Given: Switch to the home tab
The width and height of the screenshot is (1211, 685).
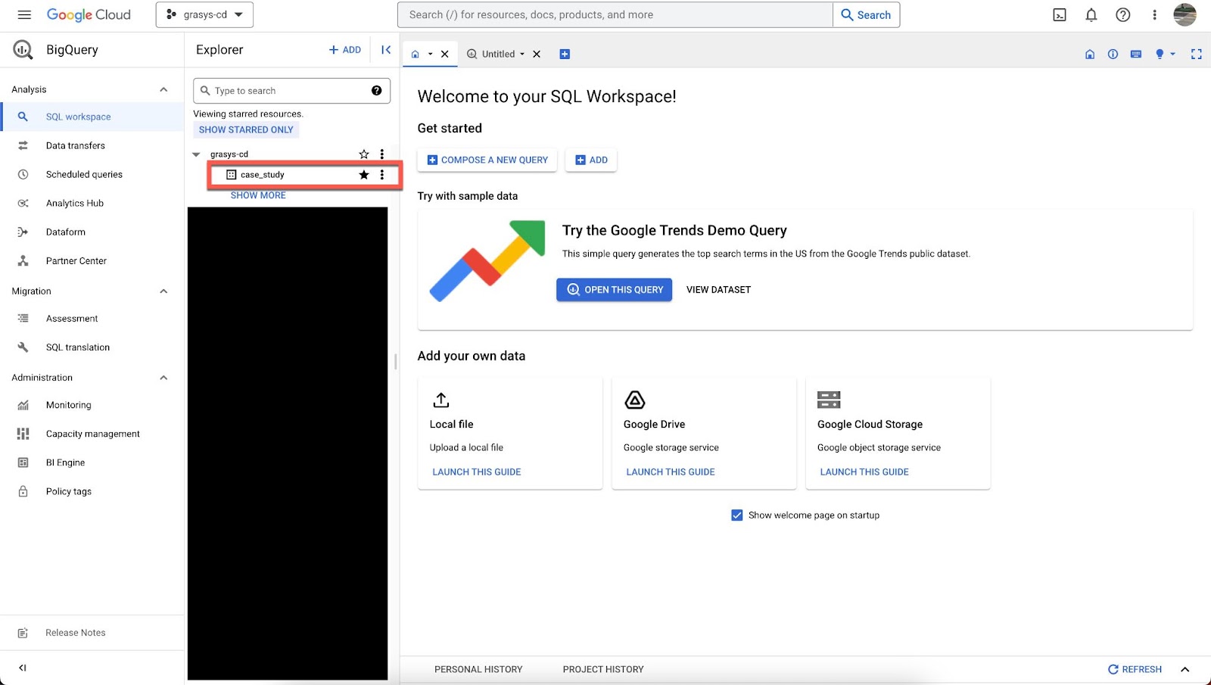Looking at the screenshot, I should (415, 54).
